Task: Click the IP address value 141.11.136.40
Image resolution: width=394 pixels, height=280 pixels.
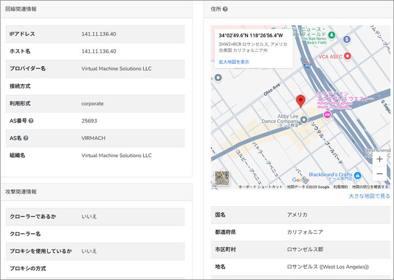Action: [x=98, y=34]
